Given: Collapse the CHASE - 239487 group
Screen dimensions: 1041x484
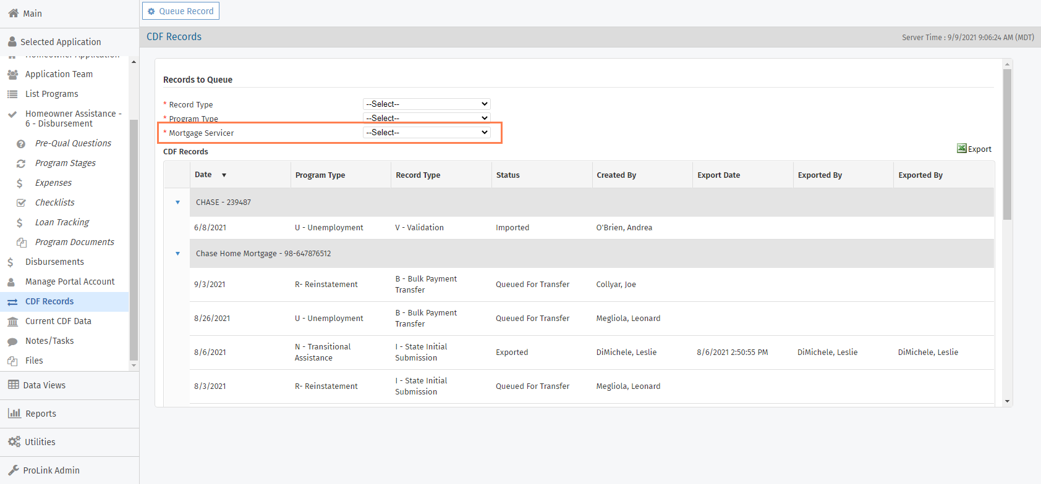Looking at the screenshot, I should pyautogui.click(x=177, y=202).
